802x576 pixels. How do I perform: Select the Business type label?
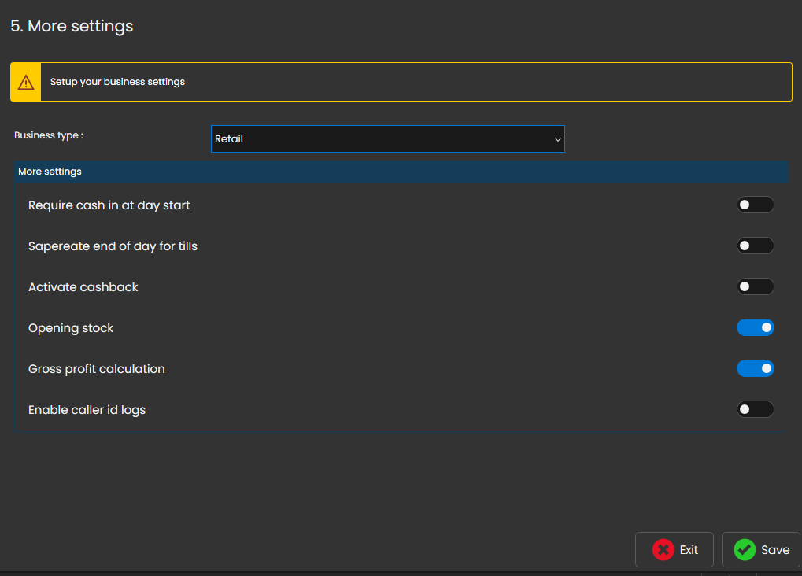49,135
